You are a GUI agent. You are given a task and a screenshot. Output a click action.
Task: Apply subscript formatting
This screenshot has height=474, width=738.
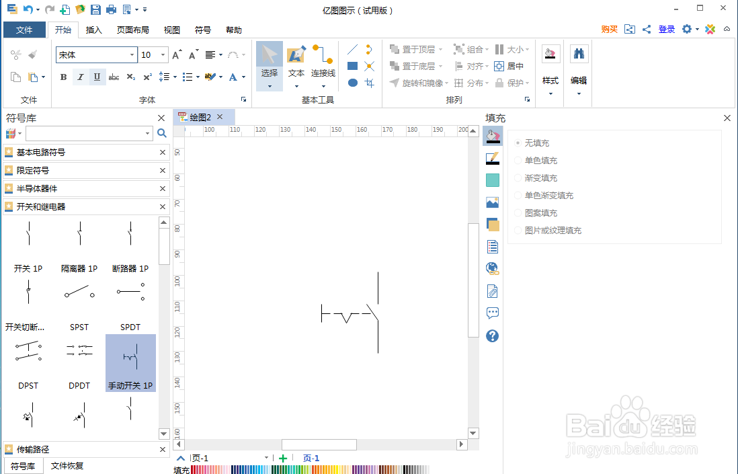click(131, 77)
